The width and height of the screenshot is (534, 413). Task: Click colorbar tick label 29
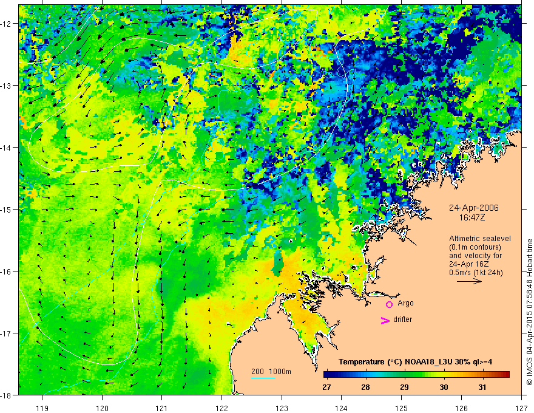tap(404, 387)
